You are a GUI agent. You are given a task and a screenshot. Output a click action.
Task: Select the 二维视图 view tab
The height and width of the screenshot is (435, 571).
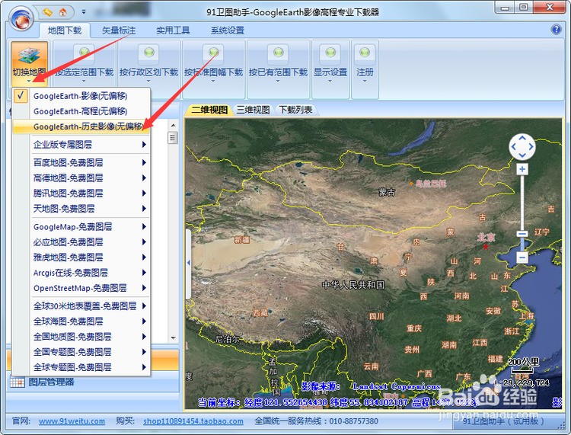210,110
